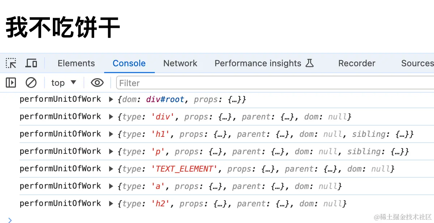Viewport: 434px width, 223px height.
Task: Expand the 'h1' fiber object entry
Action: [111, 134]
